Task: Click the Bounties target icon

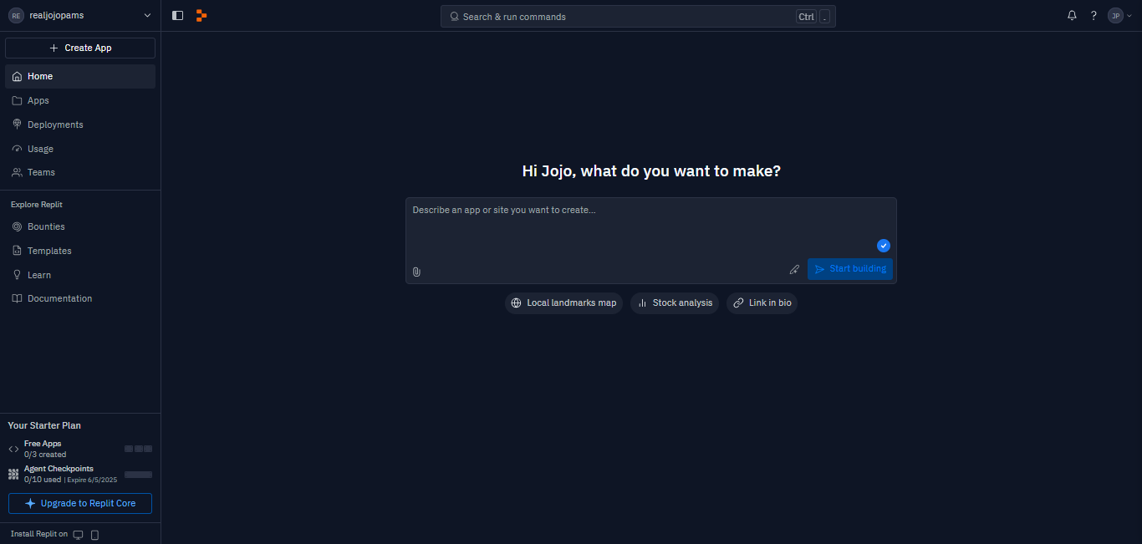Action: pos(17,226)
